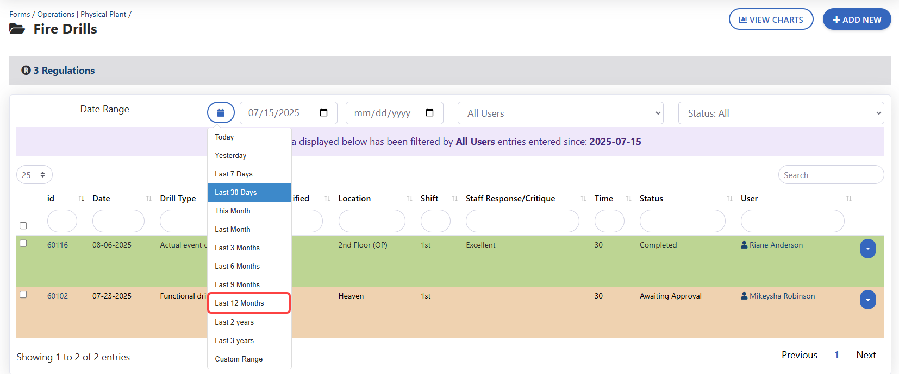Viewport: 899px width, 374px height.
Task: Open the start date calendar picker icon
Action: 324,113
